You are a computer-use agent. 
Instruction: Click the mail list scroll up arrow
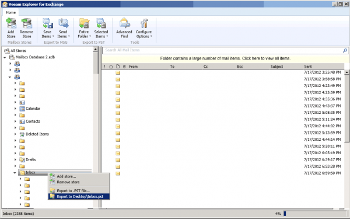coord(346,72)
